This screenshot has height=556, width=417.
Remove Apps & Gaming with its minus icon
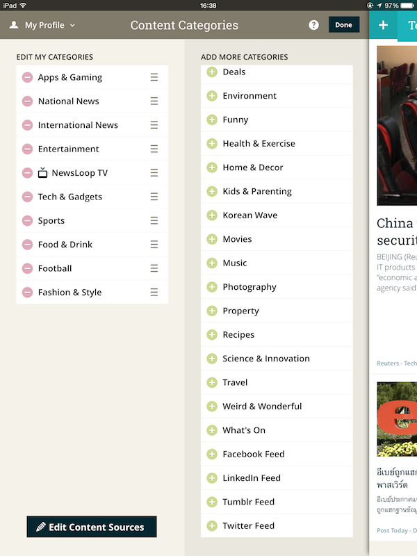point(27,77)
